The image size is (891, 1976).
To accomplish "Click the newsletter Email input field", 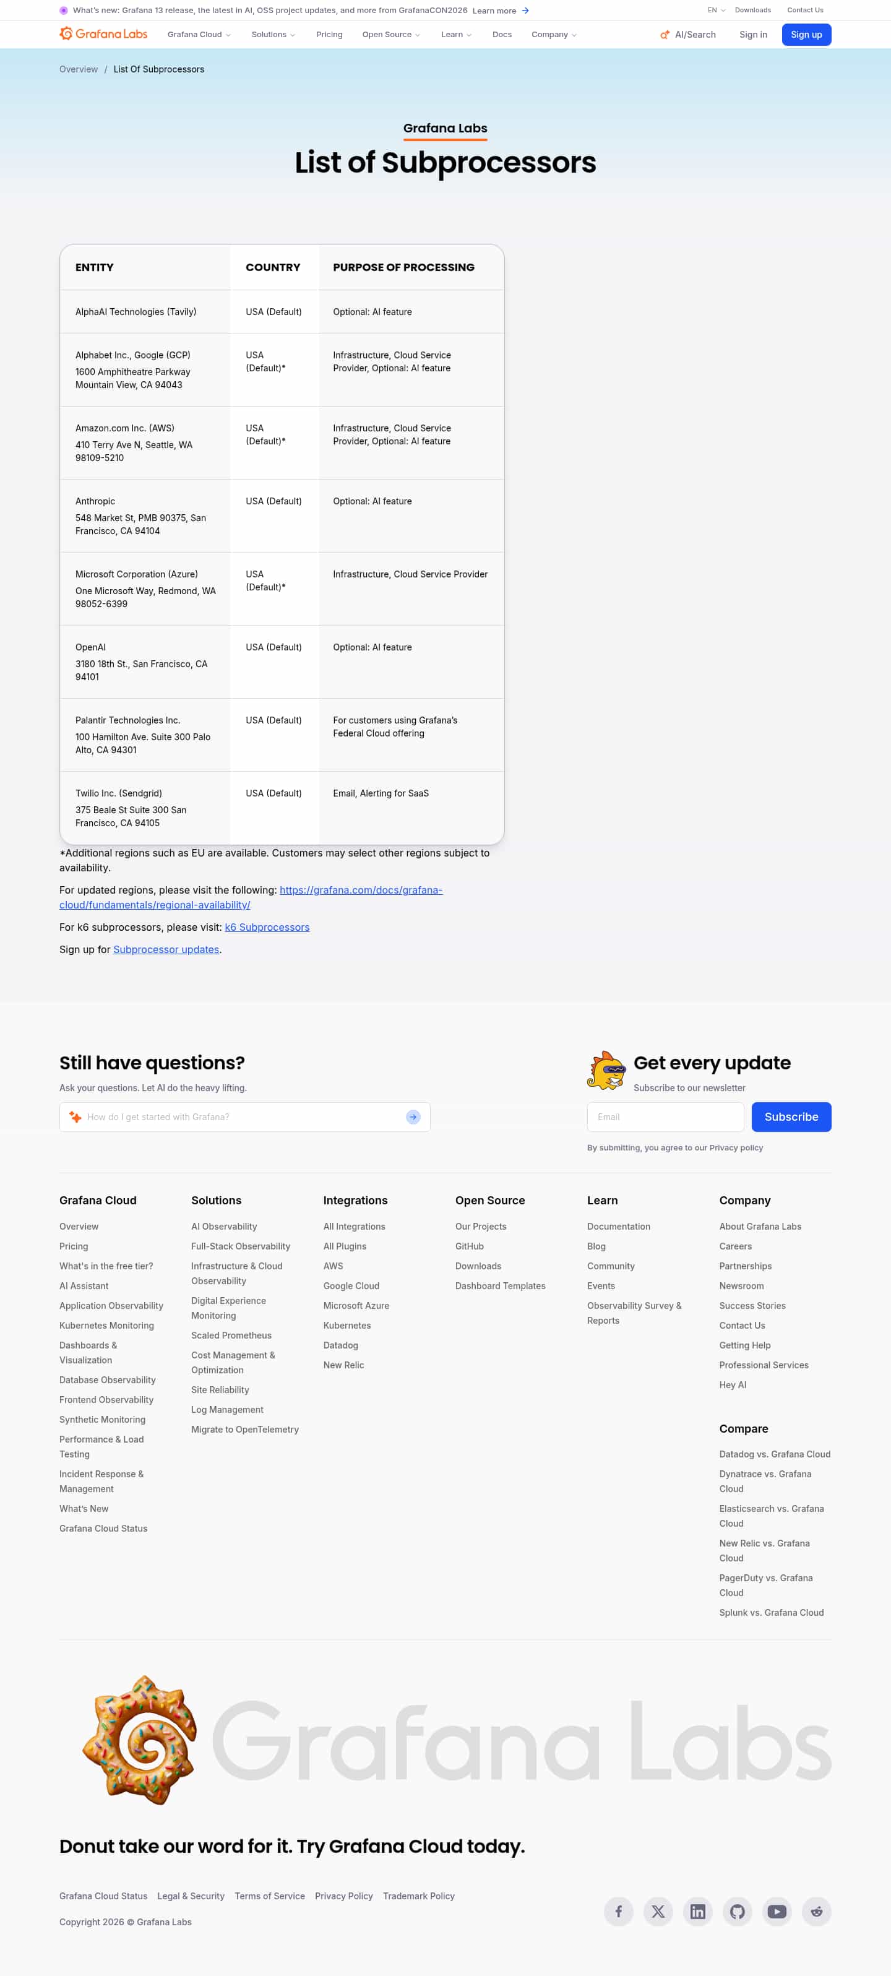I will pyautogui.click(x=665, y=1117).
